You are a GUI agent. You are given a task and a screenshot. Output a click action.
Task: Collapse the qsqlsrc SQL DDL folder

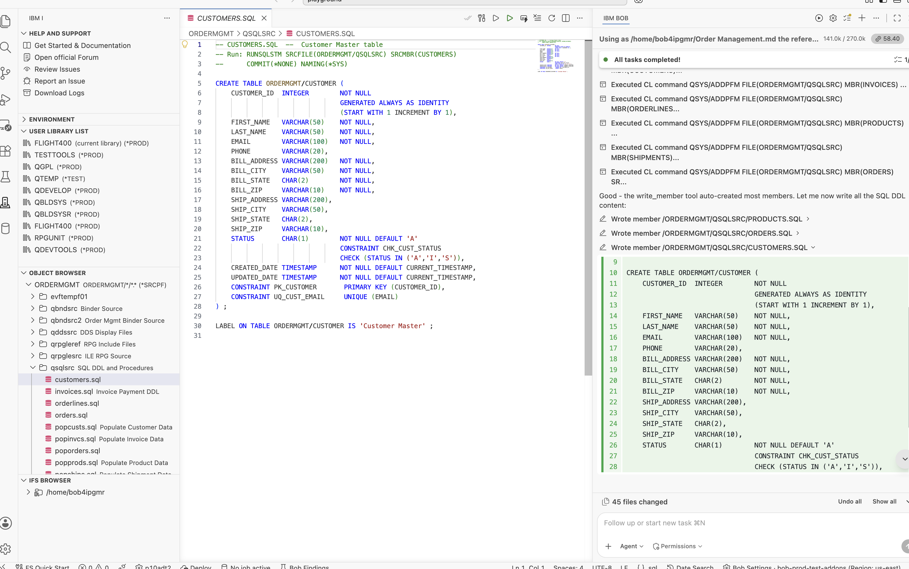point(33,368)
